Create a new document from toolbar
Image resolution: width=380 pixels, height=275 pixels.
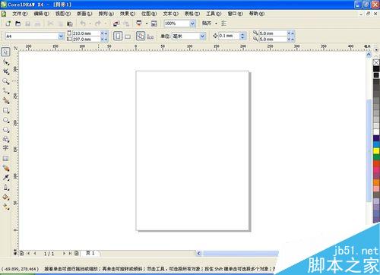(8, 24)
